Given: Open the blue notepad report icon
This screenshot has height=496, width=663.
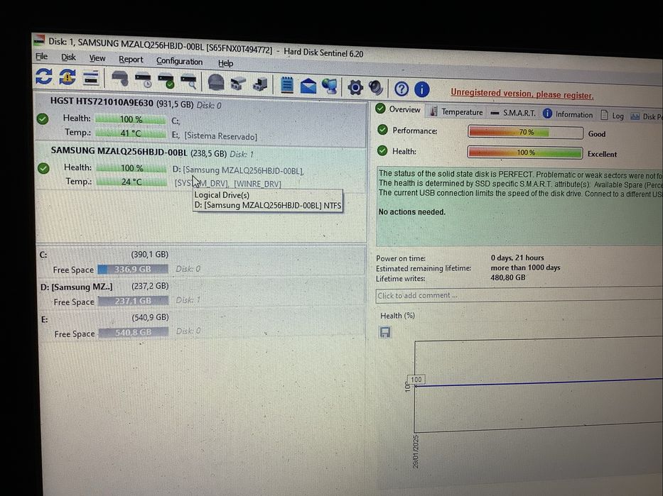Looking at the screenshot, I should (x=287, y=85).
